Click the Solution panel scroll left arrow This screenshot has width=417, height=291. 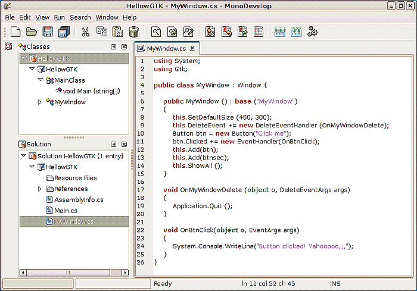pos(23,273)
